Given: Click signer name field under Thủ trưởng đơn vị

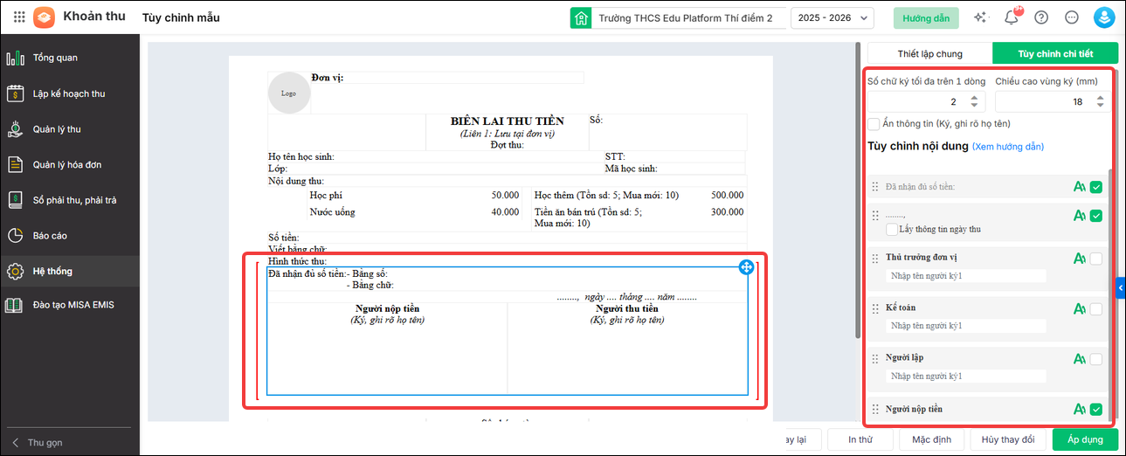Looking at the screenshot, I should [x=965, y=276].
